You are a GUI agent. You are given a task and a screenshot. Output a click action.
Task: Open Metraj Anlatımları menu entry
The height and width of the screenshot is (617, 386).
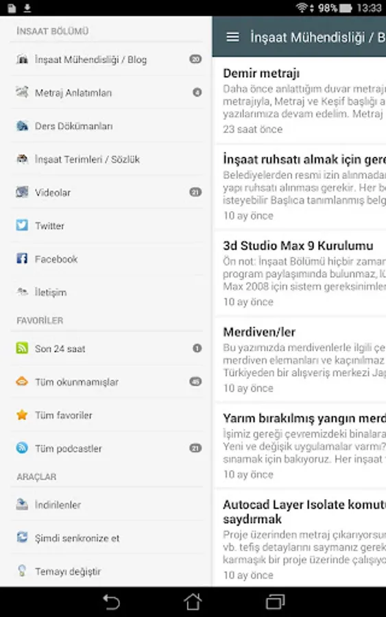pyautogui.click(x=108, y=93)
